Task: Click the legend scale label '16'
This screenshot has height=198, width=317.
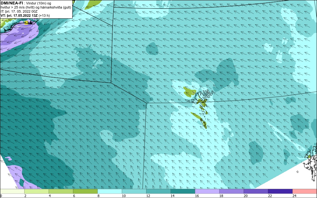Action: pos(197,196)
